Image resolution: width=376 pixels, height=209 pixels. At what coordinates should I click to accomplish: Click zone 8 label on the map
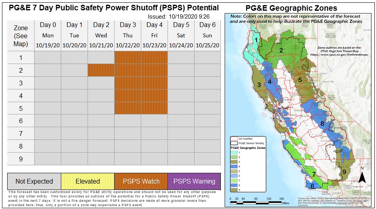coord(322,124)
